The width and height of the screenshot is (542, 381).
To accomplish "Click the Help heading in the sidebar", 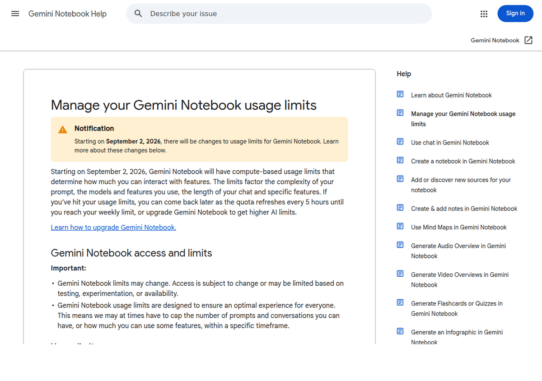I will [404, 74].
